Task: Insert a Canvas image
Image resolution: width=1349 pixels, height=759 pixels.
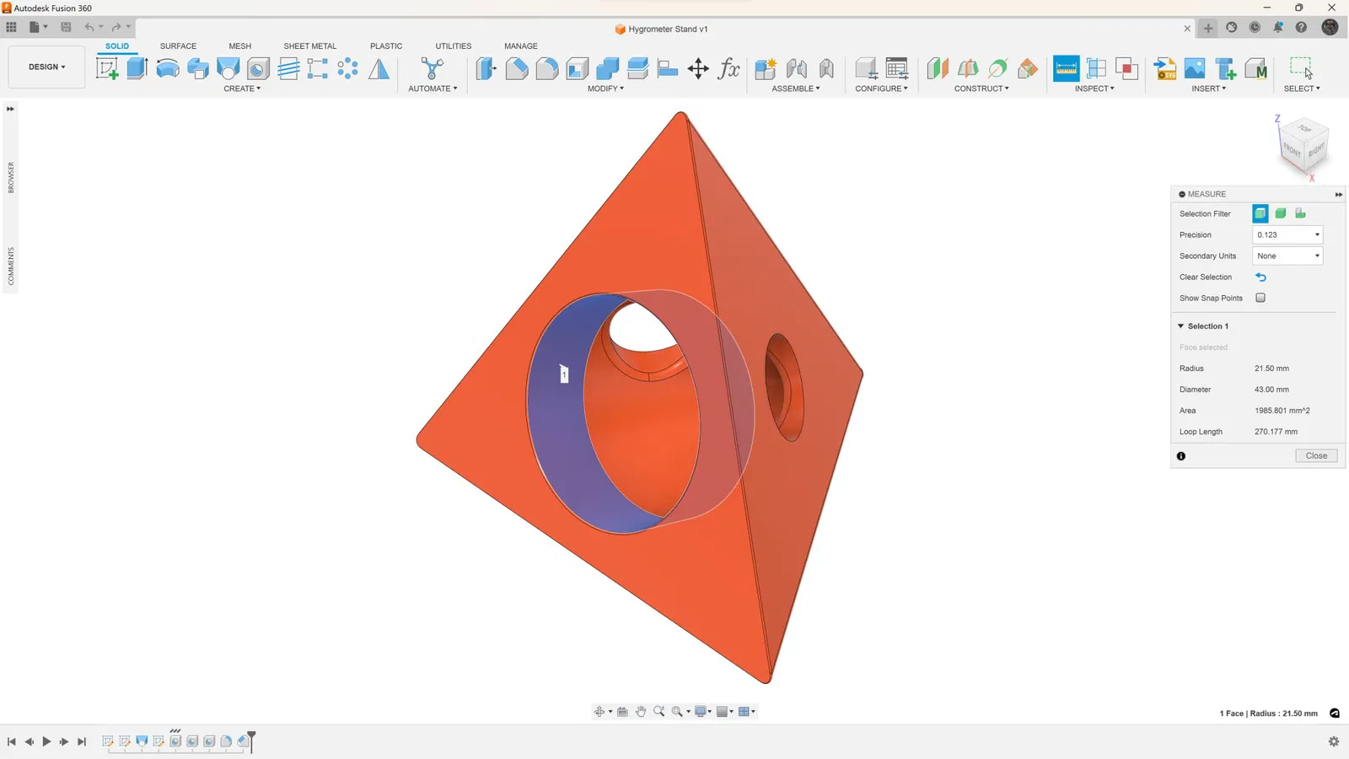Action: coord(1195,68)
